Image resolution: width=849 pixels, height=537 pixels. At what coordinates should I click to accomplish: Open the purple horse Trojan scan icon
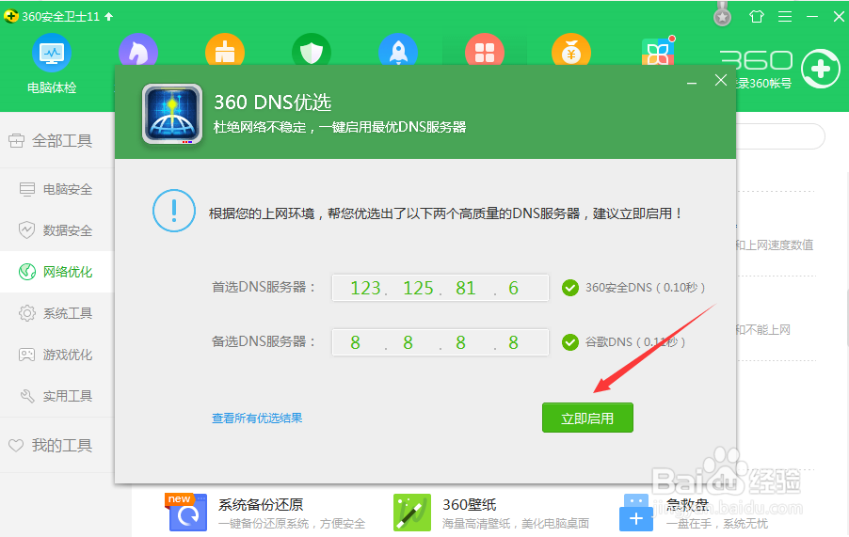(138, 50)
